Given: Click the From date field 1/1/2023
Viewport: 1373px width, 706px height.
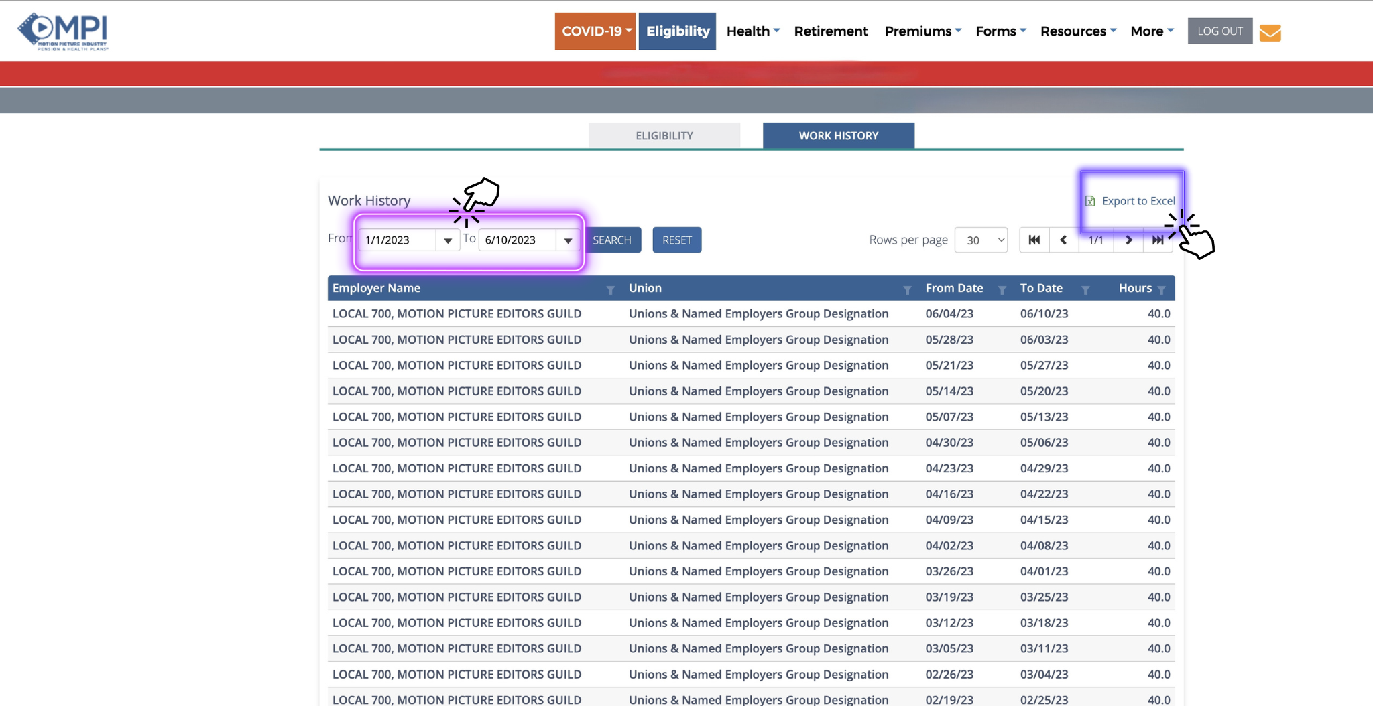Looking at the screenshot, I should 397,240.
